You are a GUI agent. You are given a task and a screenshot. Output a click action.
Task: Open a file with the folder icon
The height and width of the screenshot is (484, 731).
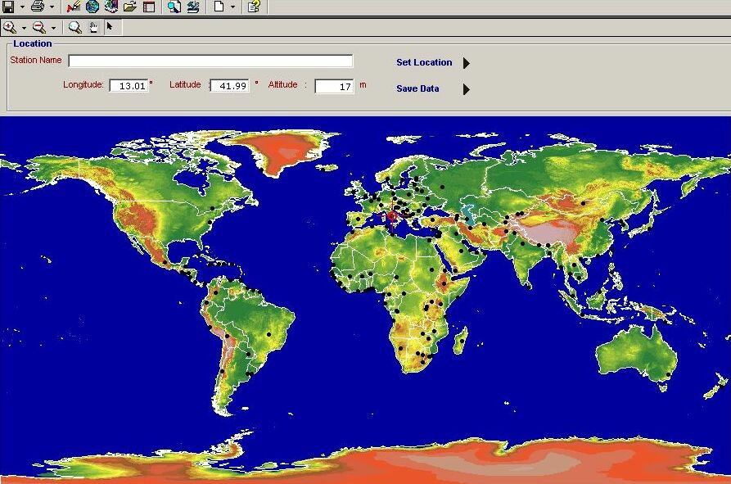tap(129, 8)
